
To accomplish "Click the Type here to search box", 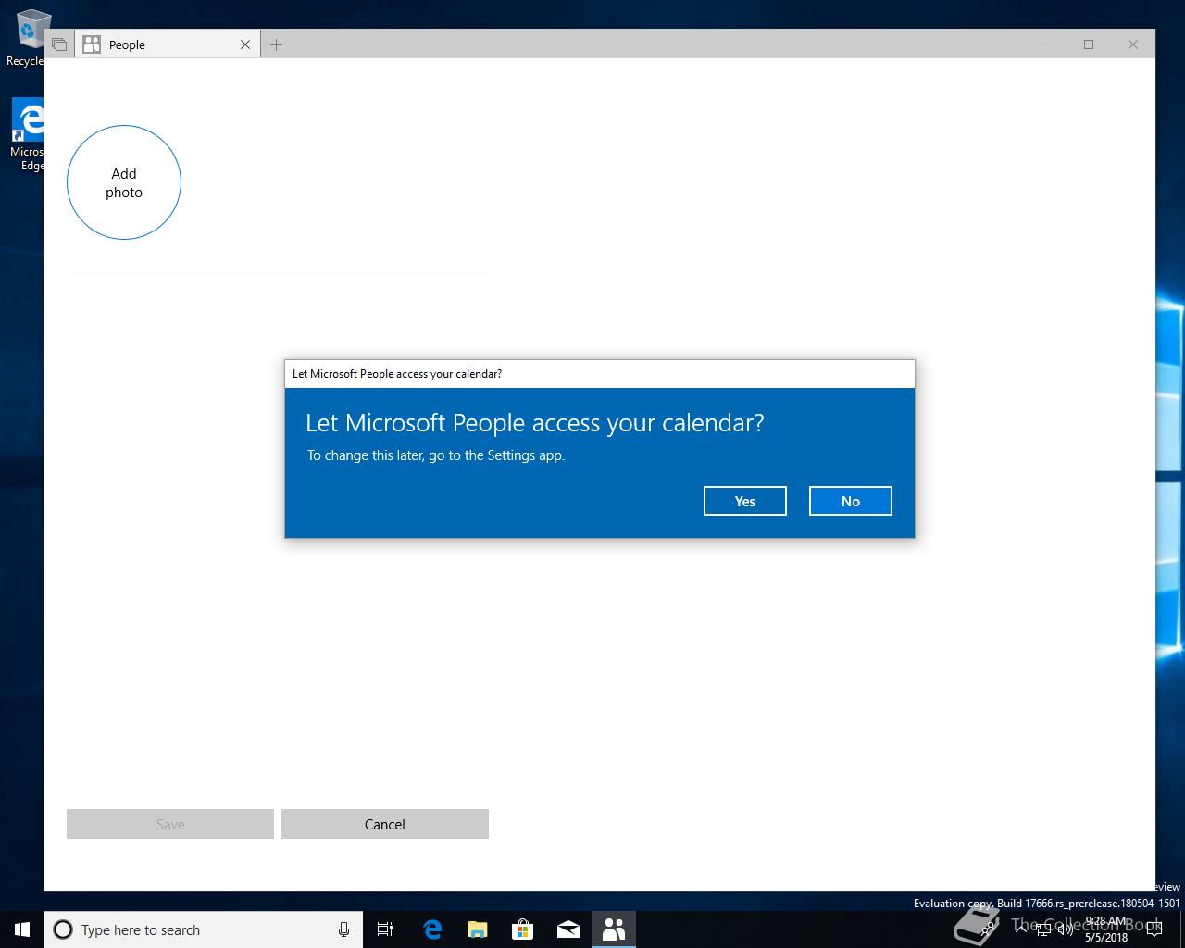I will tap(204, 929).
